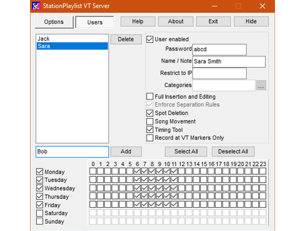The image size is (305, 231).
Task: Select user Jack in the list
Action: coord(72,39)
